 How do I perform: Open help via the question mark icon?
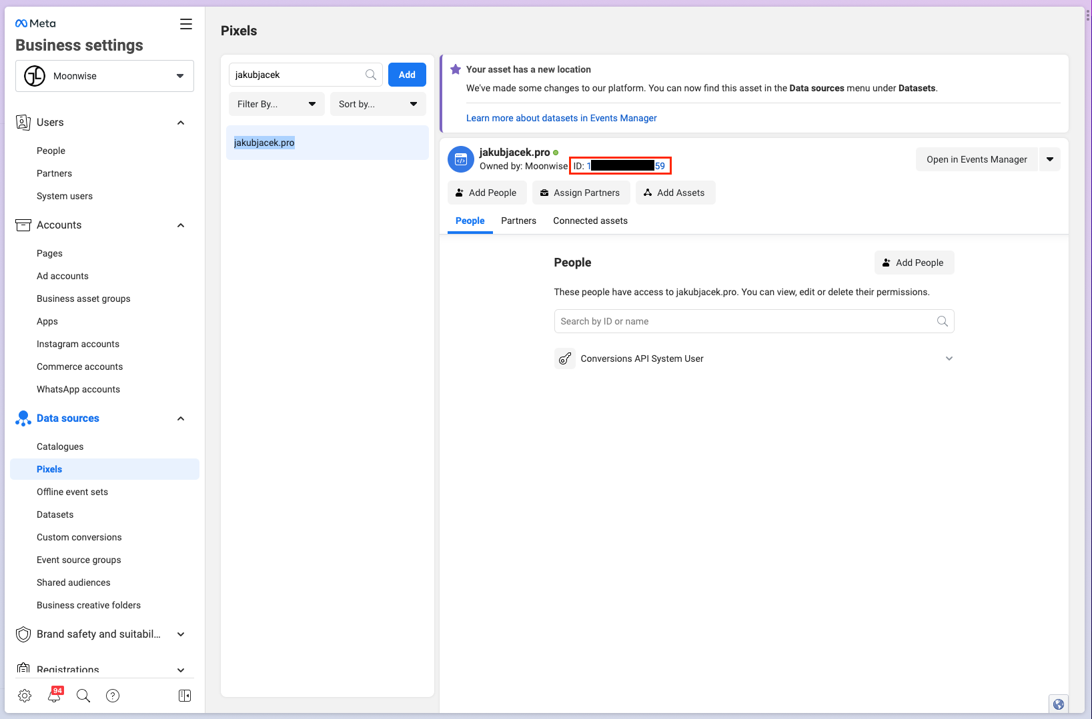[x=113, y=695]
